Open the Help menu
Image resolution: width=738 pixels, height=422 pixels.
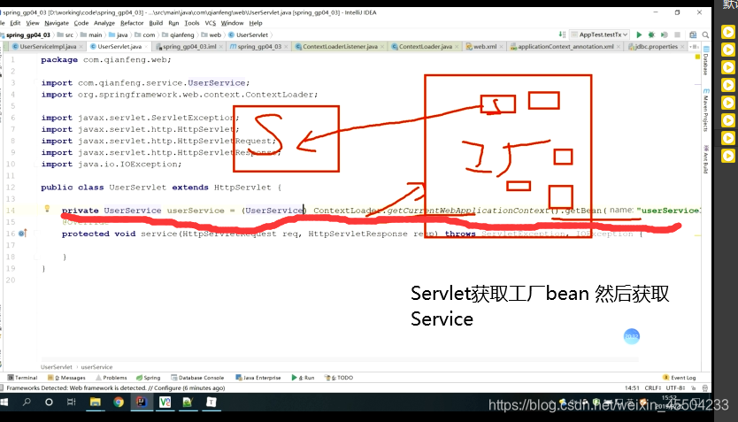click(256, 23)
